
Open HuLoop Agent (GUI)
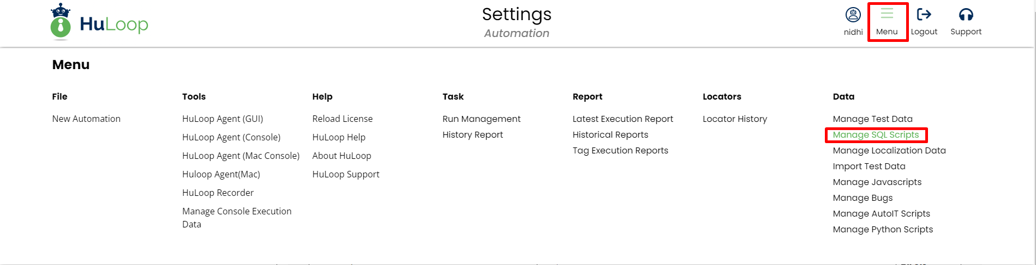tap(223, 119)
